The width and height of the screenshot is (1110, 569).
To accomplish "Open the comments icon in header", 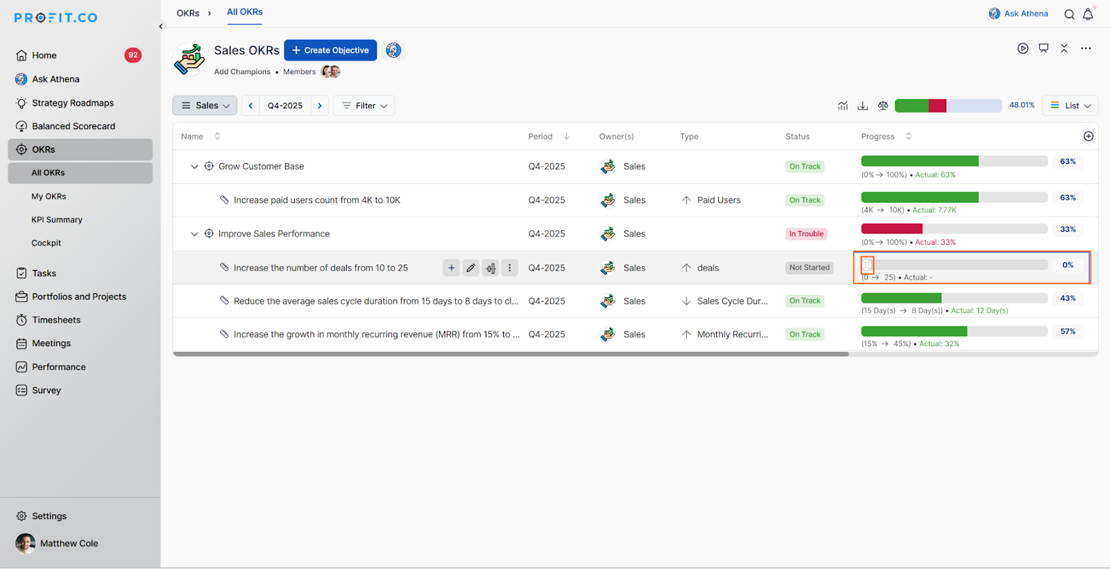I will click(1043, 49).
